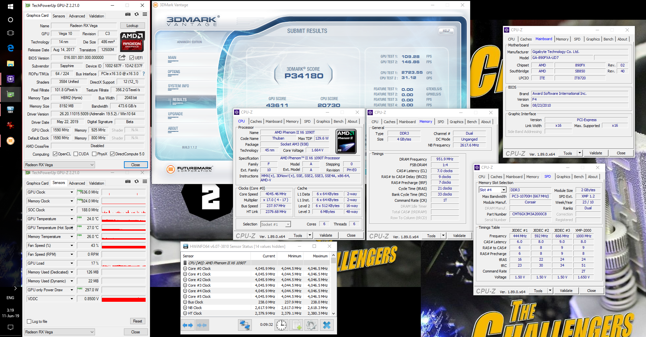
Task: Click the screenshot camera icon in GPU-Z Graphics Card window
Action: point(128,14)
